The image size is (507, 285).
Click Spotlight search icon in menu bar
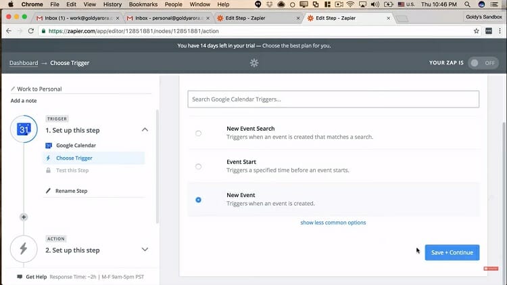[x=467, y=5]
